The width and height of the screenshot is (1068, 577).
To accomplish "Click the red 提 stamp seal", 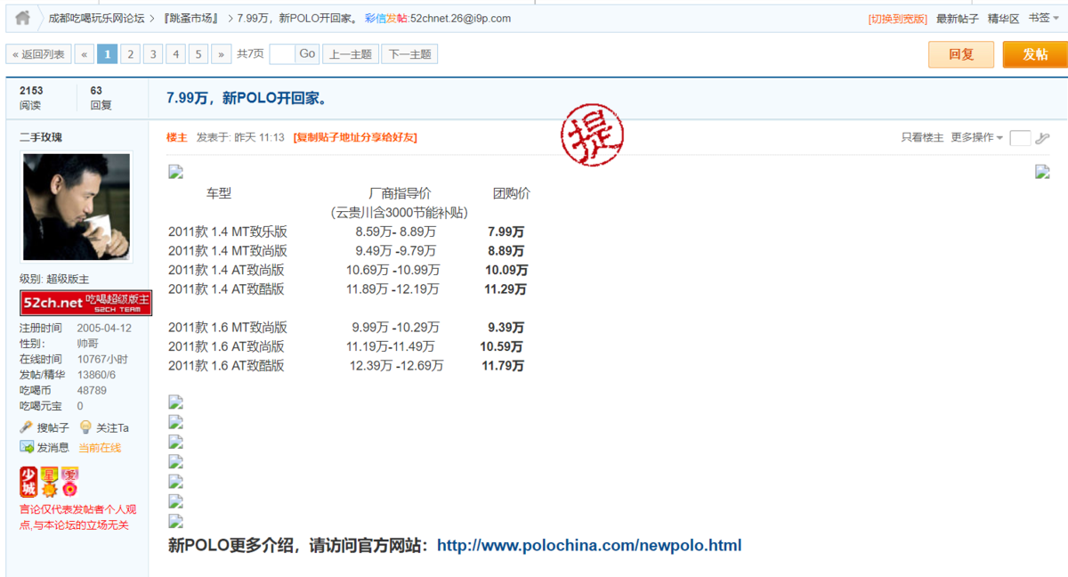I will click(x=592, y=134).
